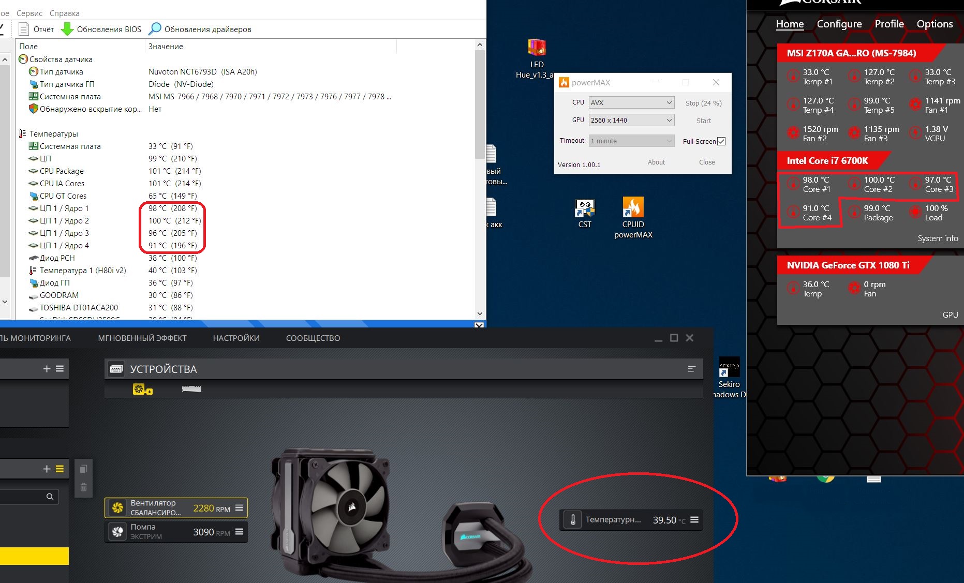Click the keyboard icon beside УСТРОЙСТВА
964x583 pixels.
[x=116, y=369]
